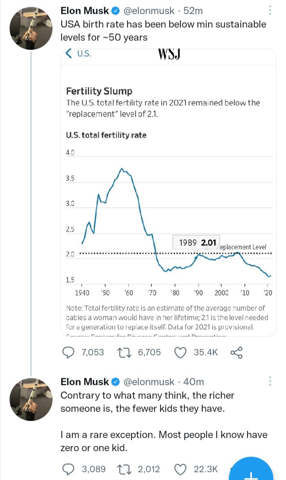The height and width of the screenshot is (480, 286).
Task: Open the avatar on the second tweet
Action: pyautogui.click(x=31, y=400)
